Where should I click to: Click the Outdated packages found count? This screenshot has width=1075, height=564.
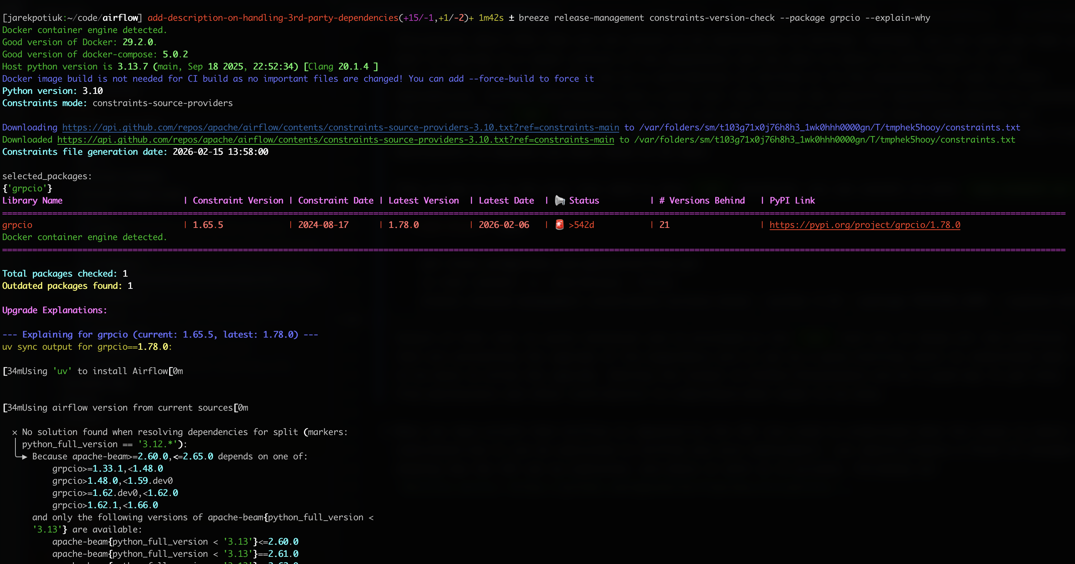click(67, 286)
